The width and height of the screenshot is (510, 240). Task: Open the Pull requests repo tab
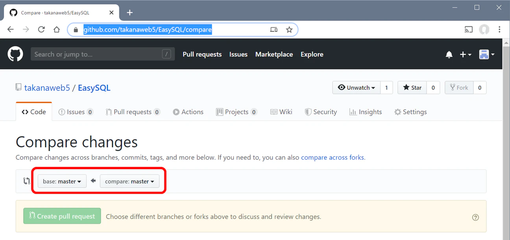(133, 112)
